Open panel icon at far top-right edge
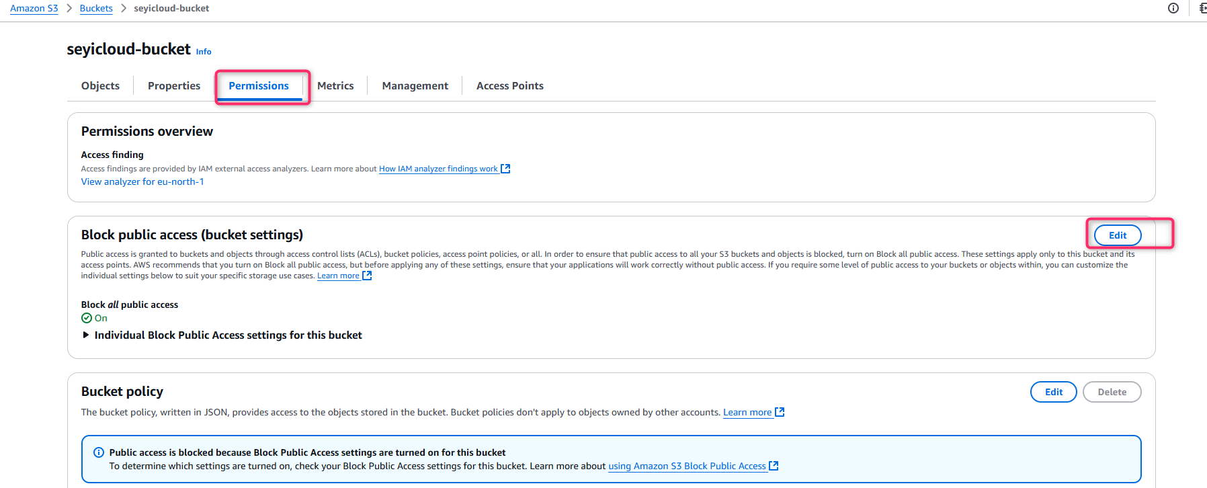1207x488 pixels. tap(1202, 8)
